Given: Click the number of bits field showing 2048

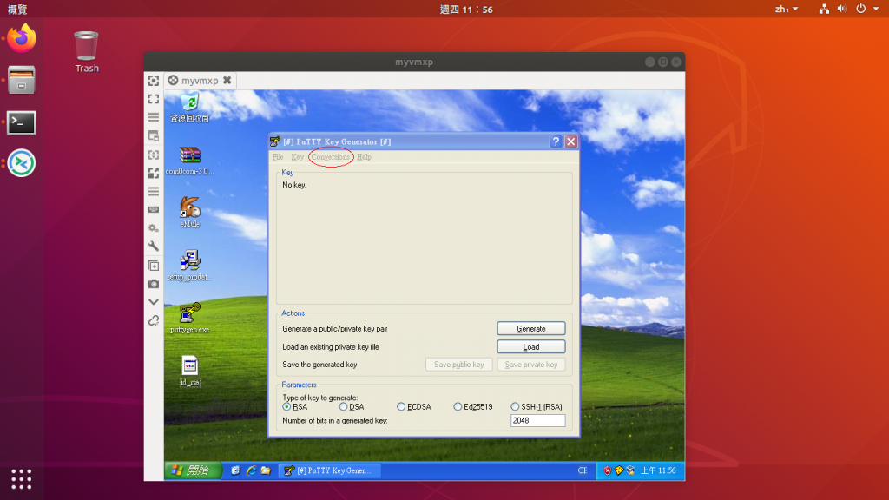Looking at the screenshot, I should click(x=538, y=421).
